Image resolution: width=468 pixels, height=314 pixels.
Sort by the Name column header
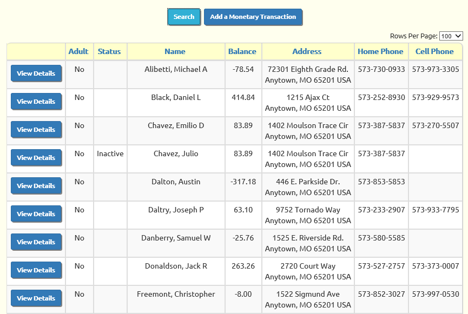tap(175, 51)
